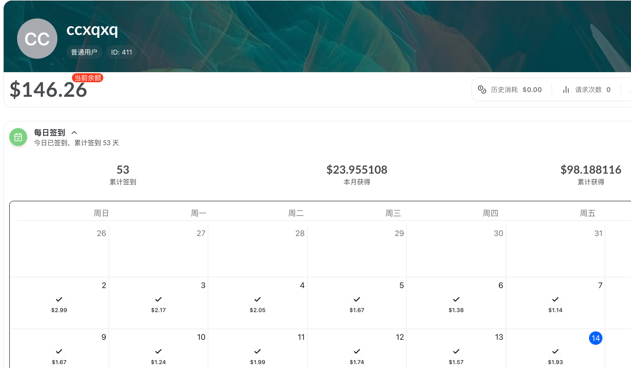Click the checkmark on day 2
Viewport: 631px width, 368px height.
pyautogui.click(x=59, y=299)
